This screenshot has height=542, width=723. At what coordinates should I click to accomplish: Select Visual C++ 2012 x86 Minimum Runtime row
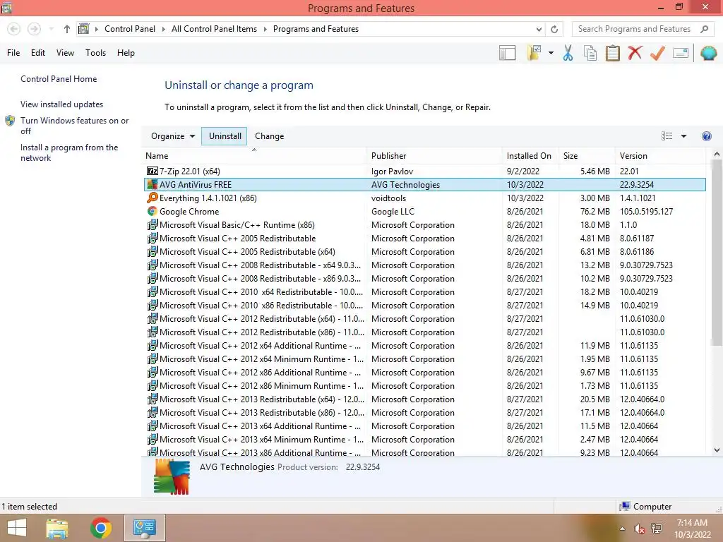click(424, 386)
